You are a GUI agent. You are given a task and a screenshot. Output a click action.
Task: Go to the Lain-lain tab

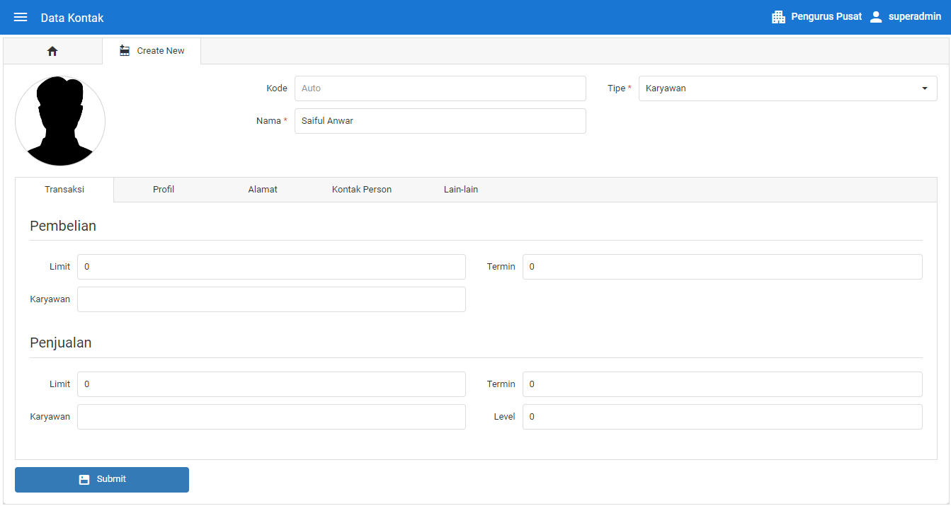pos(461,190)
